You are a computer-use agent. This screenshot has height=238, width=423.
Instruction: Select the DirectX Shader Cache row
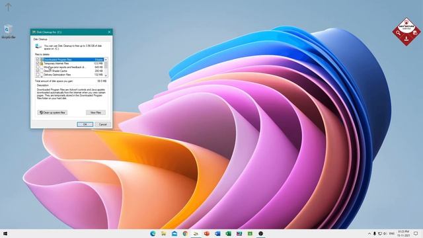coord(70,71)
